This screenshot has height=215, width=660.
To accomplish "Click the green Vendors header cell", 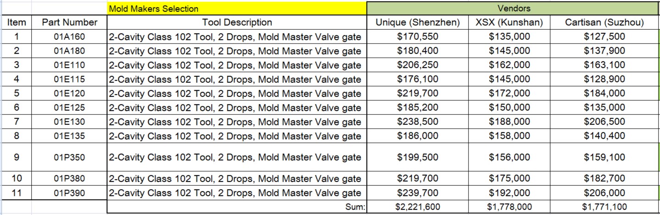I will pos(513,8).
